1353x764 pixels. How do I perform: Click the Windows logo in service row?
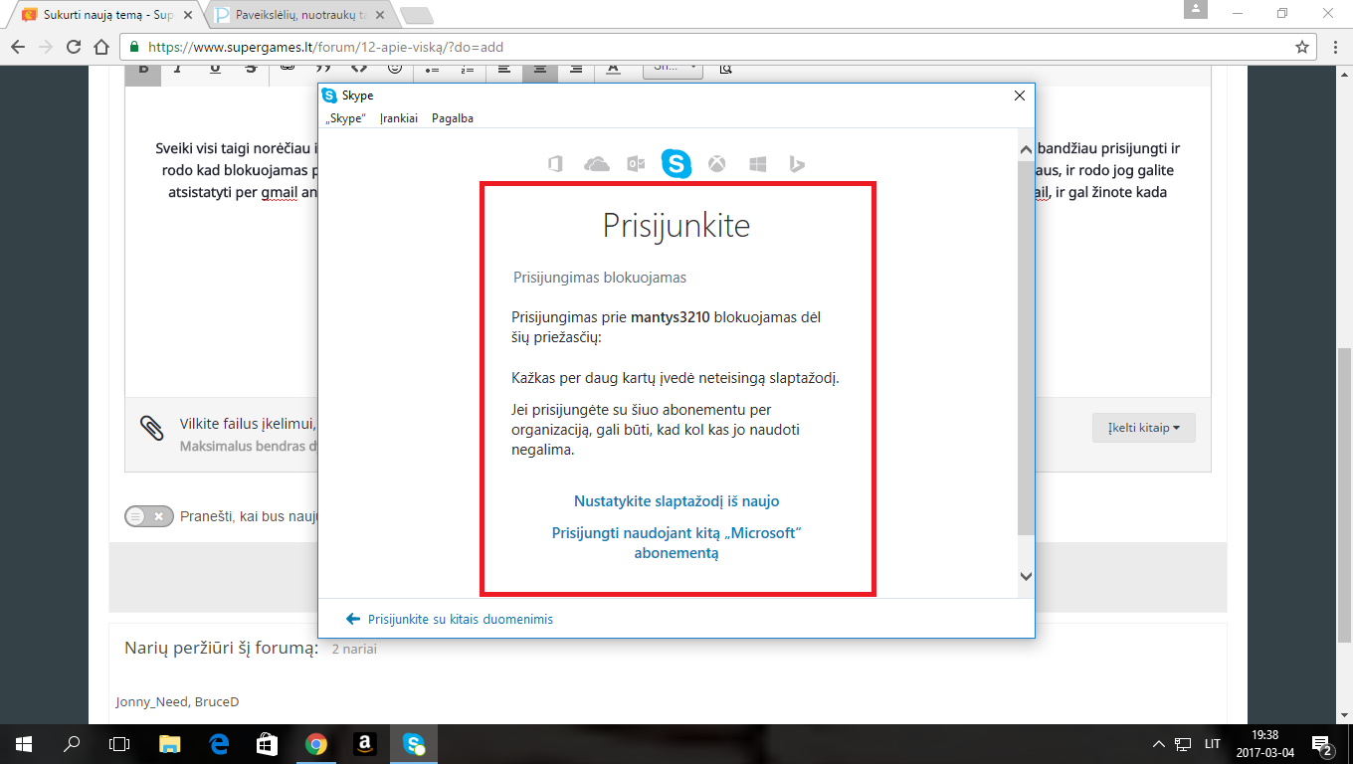757,164
